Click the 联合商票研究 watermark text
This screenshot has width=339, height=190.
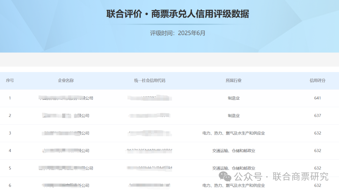coord(300,177)
